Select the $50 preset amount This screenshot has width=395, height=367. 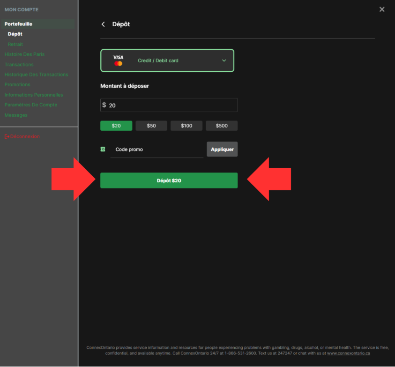(151, 126)
